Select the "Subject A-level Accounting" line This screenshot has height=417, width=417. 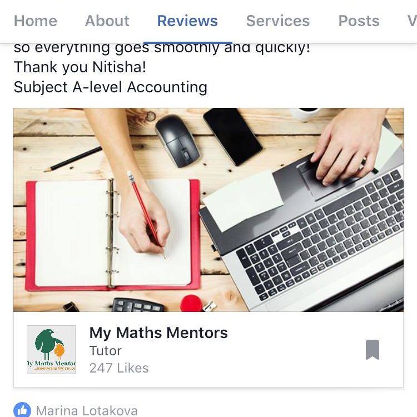111,87
